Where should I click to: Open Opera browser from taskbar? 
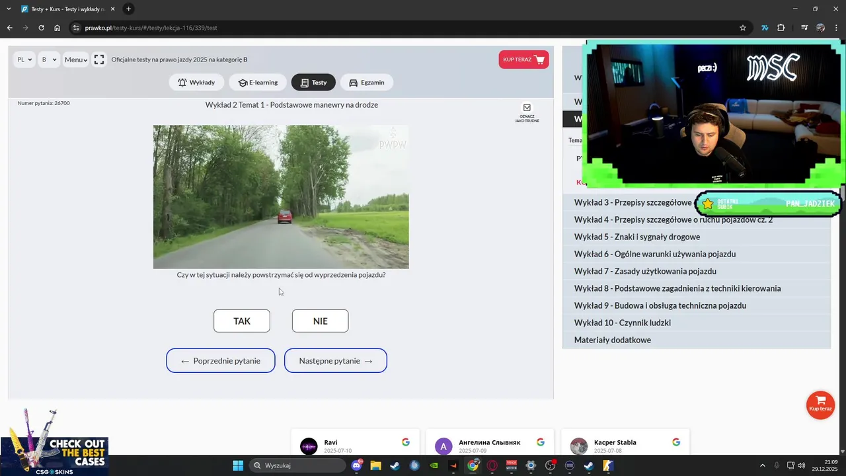click(492, 465)
